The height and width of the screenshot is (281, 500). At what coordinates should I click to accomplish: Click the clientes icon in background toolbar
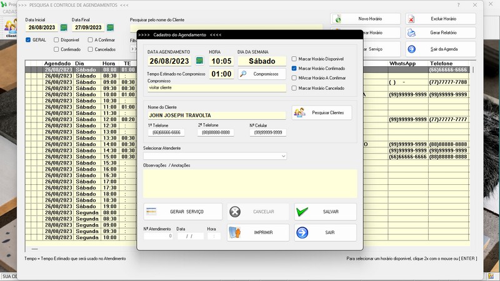[x=11, y=29]
